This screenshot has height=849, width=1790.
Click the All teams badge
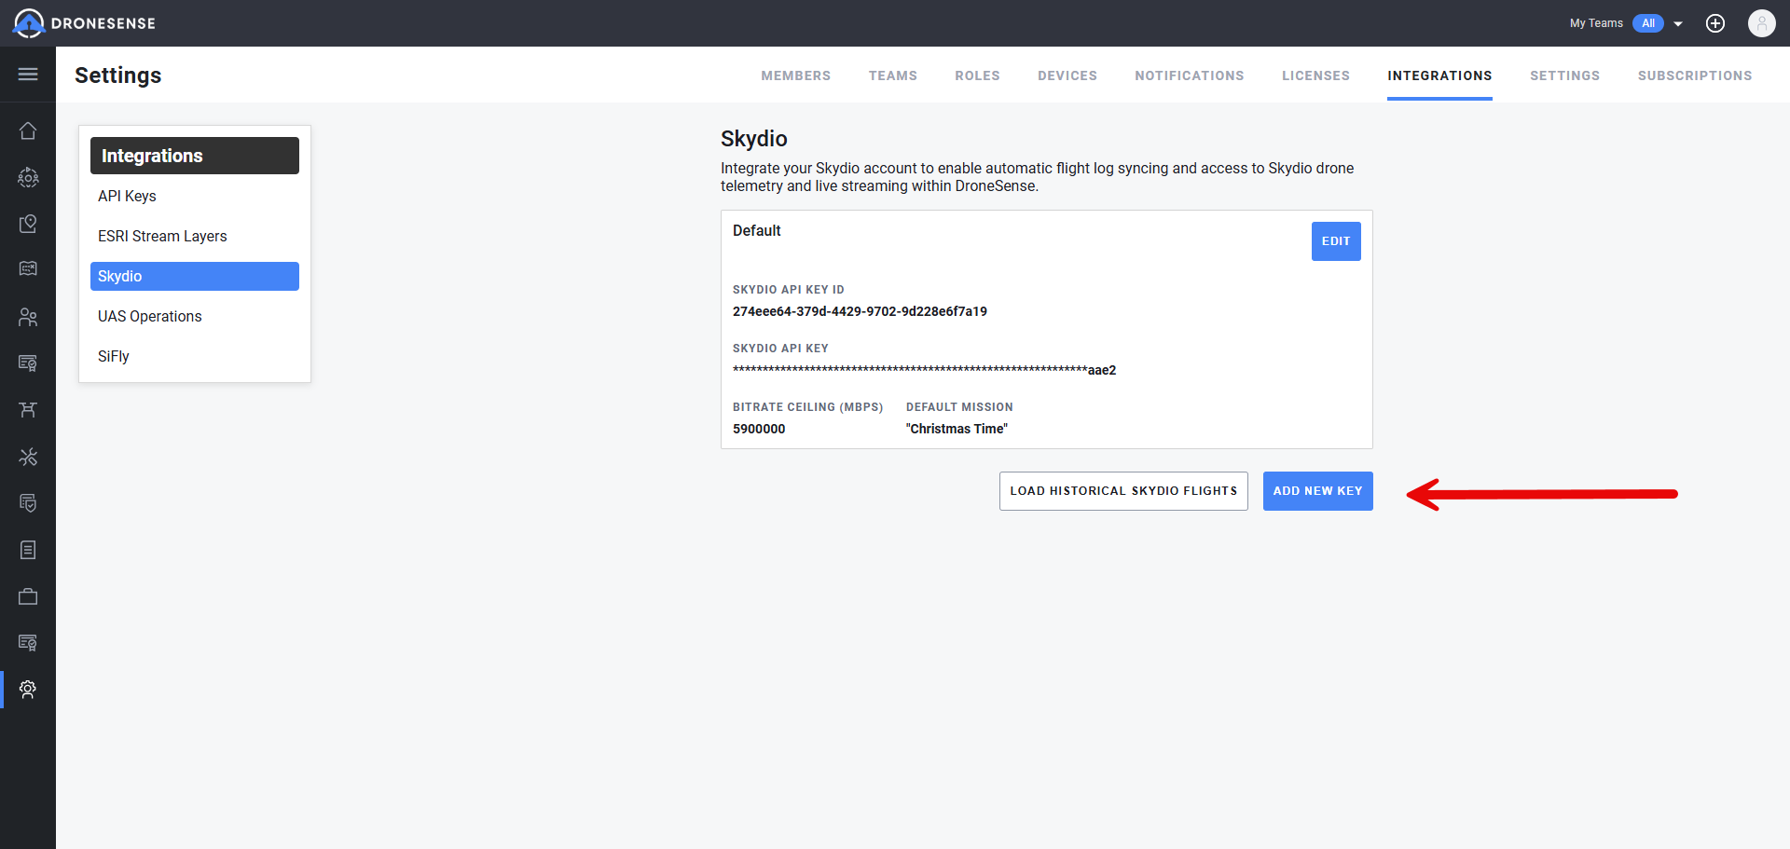[1648, 23]
